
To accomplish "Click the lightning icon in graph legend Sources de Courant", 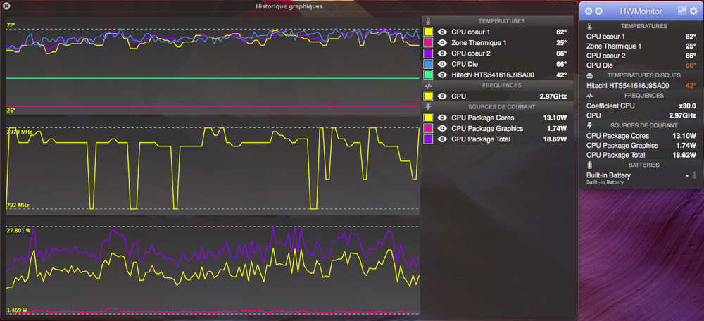I will pyautogui.click(x=428, y=107).
